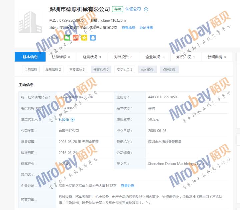
Task: Open legal representative 林娘佳 profile link
Action: pyautogui.click(x=64, y=119)
